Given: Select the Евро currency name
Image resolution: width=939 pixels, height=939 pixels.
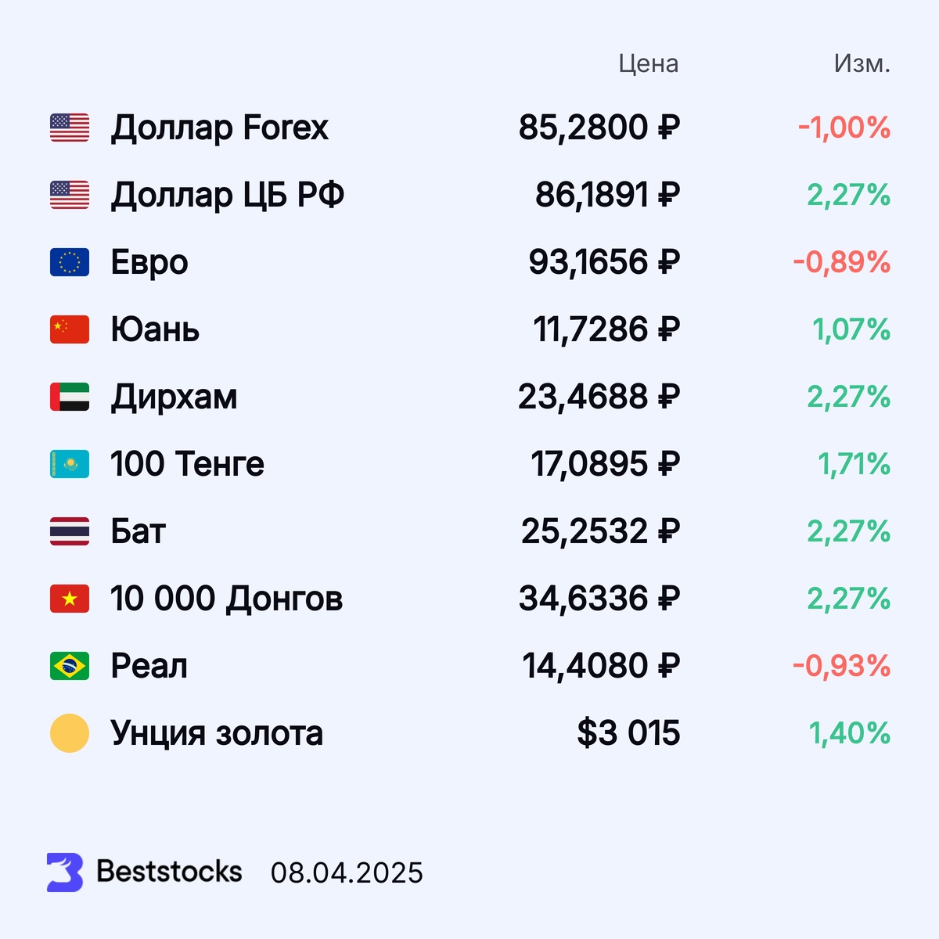Looking at the screenshot, I should pyautogui.click(x=149, y=262).
